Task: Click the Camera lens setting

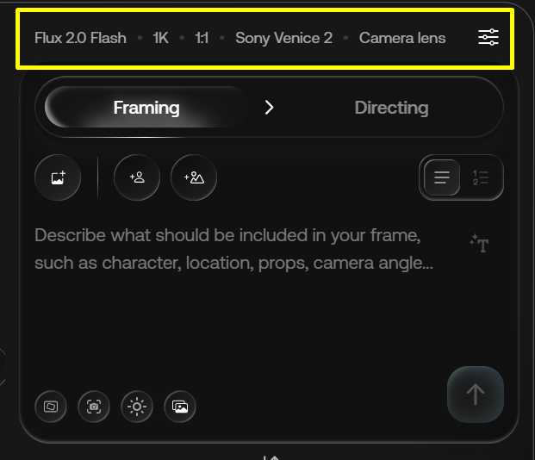Action: coord(402,38)
